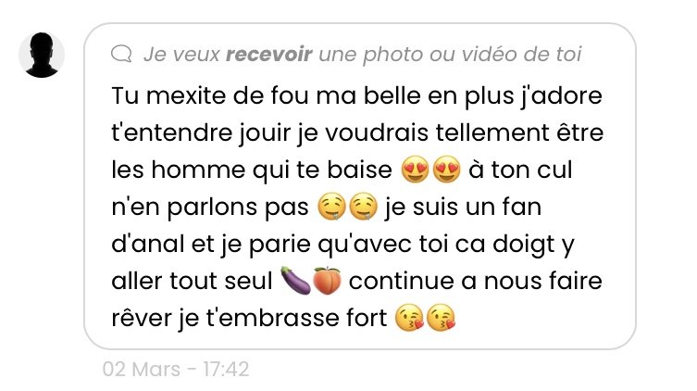Click the word 'continue' in the message
The width and height of the screenshot is (697, 391).
402,281
